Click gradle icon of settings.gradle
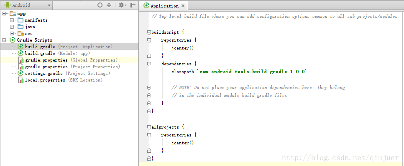The width and height of the screenshot is (404, 166). click(20, 73)
